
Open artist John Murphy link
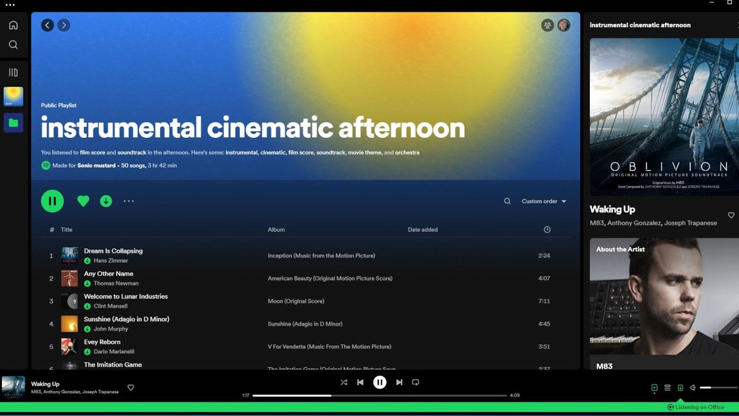111,329
